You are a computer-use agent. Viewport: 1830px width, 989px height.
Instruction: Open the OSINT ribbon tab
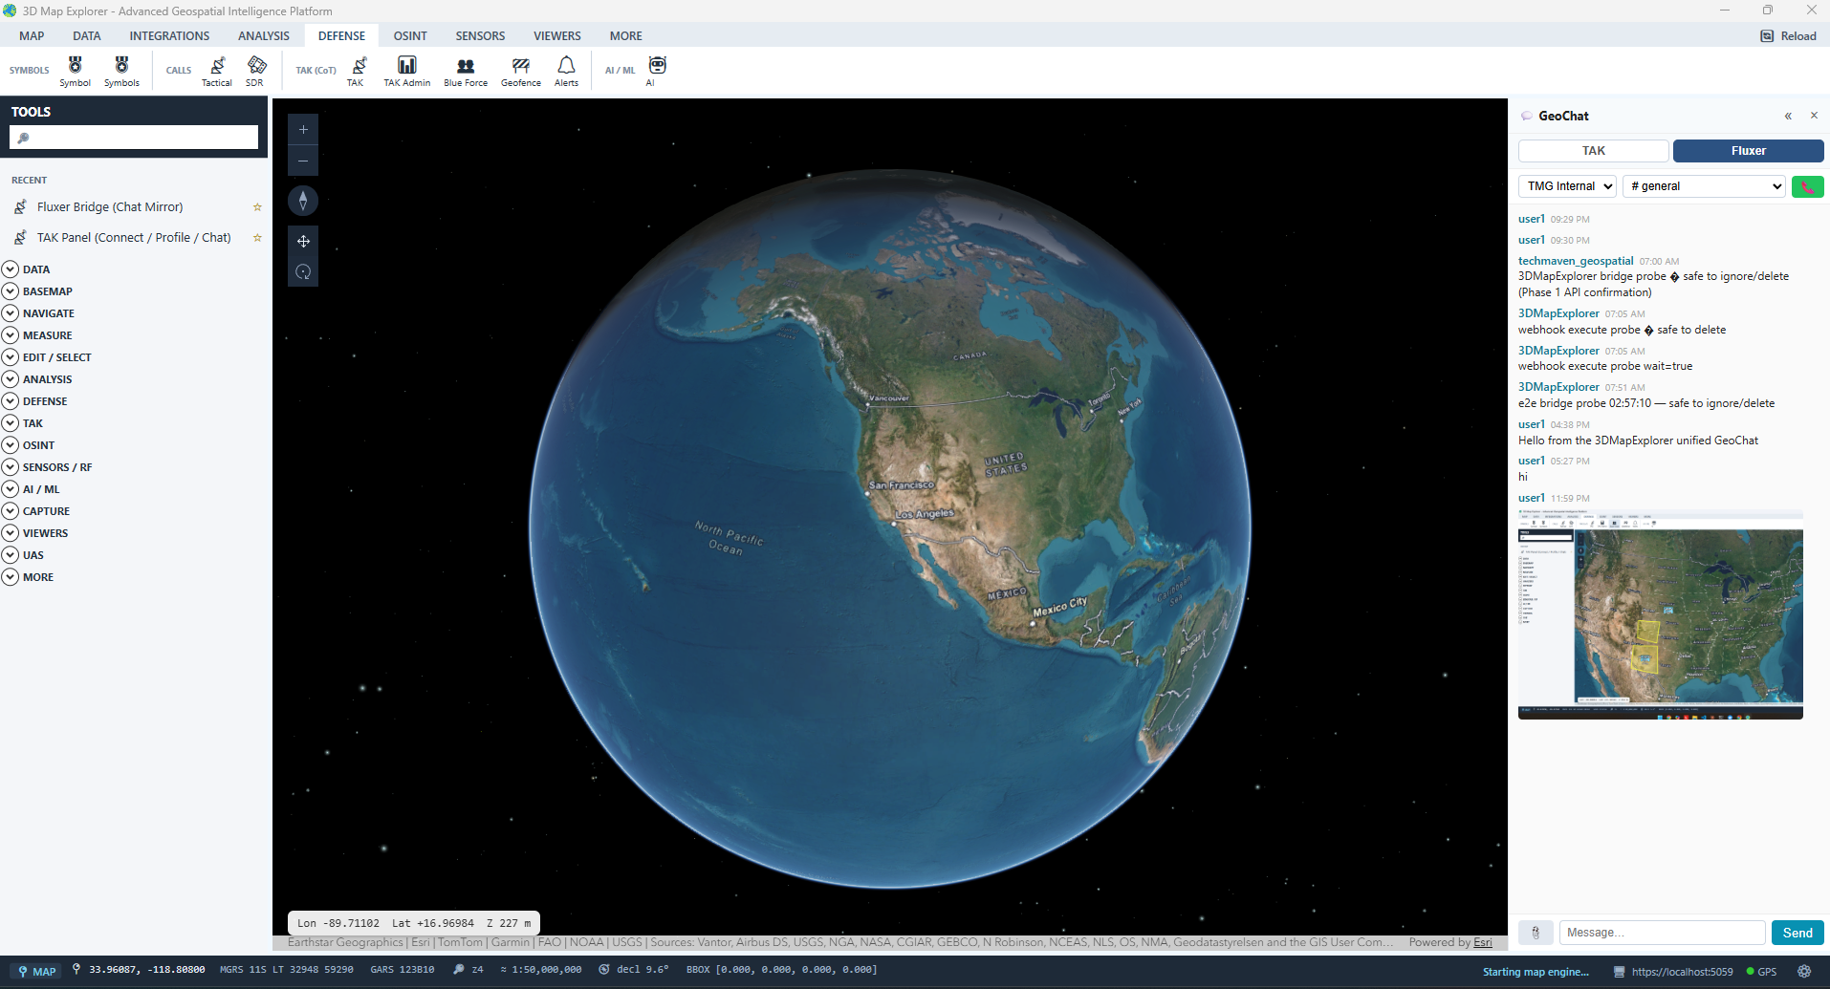pyautogui.click(x=410, y=36)
